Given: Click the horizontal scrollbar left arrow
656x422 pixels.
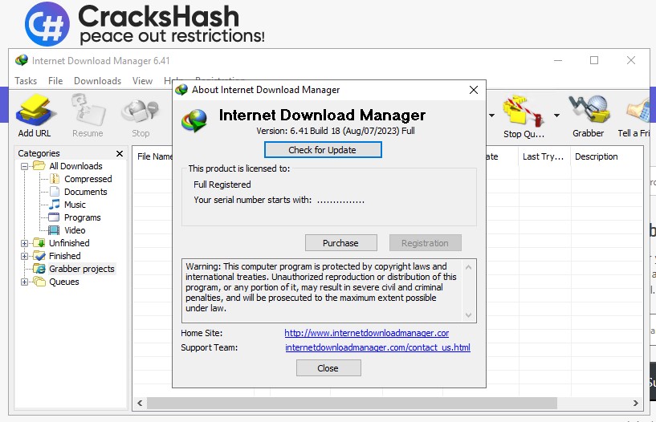Looking at the screenshot, I should click(140, 404).
